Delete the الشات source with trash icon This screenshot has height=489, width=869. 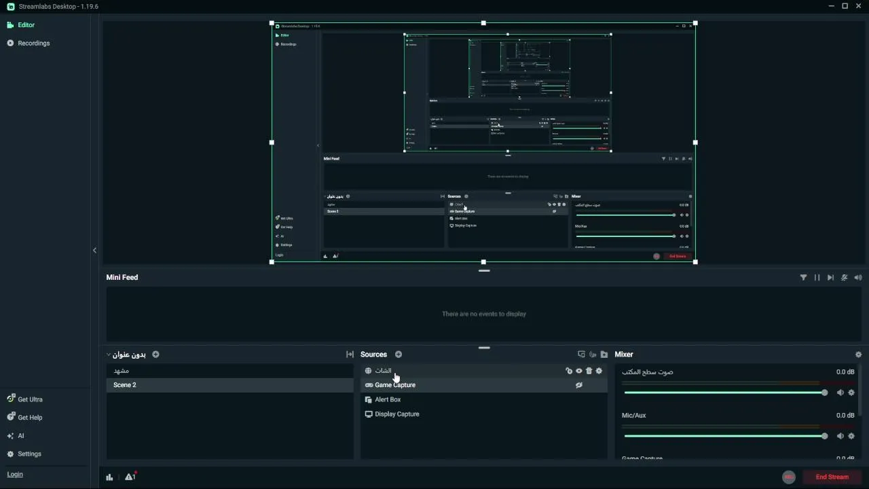point(589,371)
